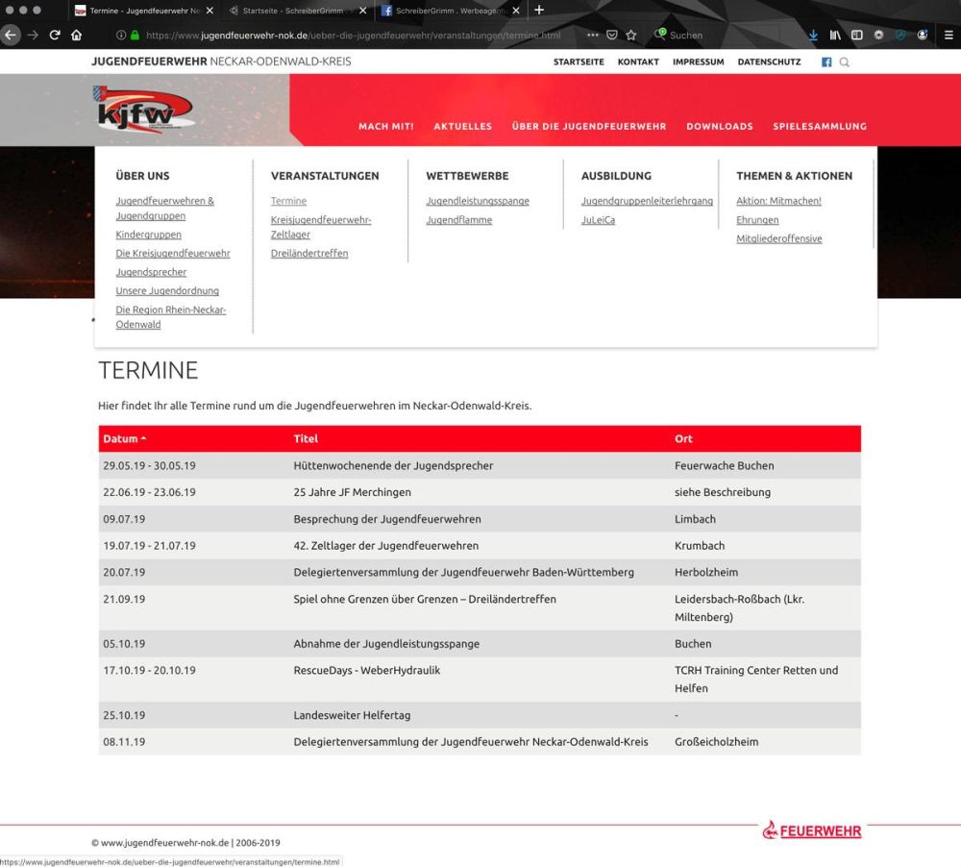Open the Firefox library icon
This screenshot has width=961, height=867.
click(x=836, y=35)
